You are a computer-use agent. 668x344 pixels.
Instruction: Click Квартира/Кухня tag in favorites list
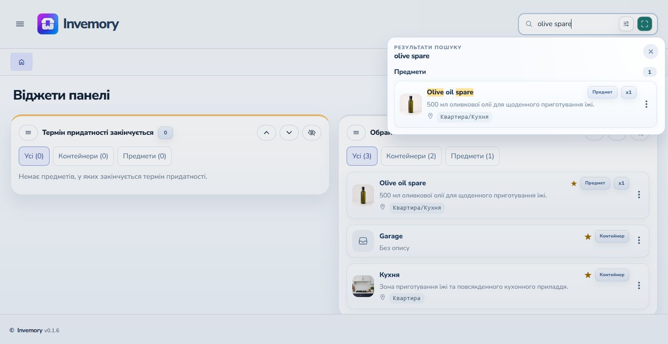pos(417,208)
